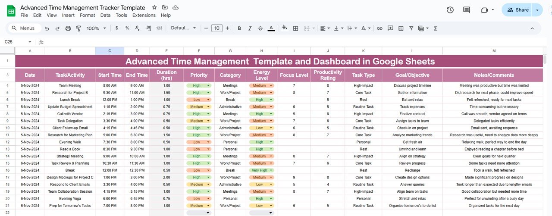The width and height of the screenshot is (552, 216).
Task: Open the Share options arrow
Action: (x=537, y=10)
